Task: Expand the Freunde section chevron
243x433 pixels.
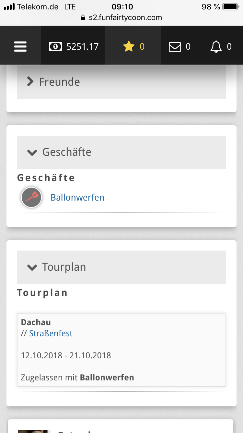Action: click(x=30, y=82)
